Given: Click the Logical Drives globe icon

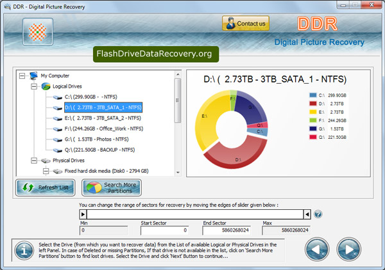Looking at the screenshot, I should tap(46, 86).
